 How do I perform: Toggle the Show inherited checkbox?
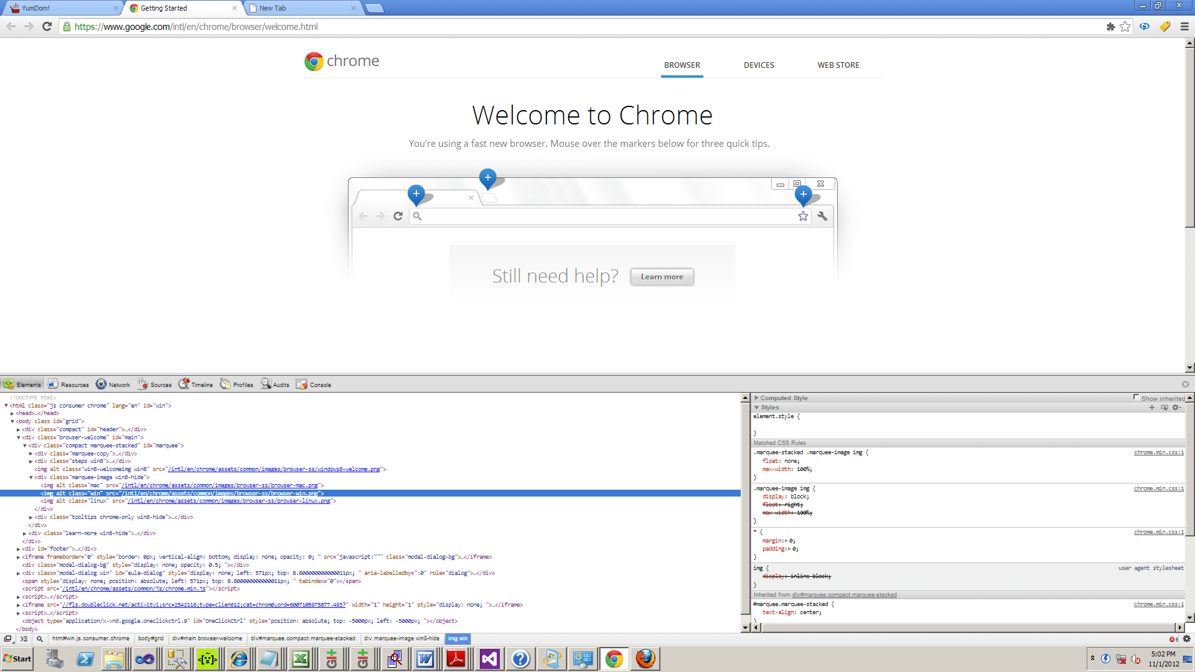point(1136,397)
